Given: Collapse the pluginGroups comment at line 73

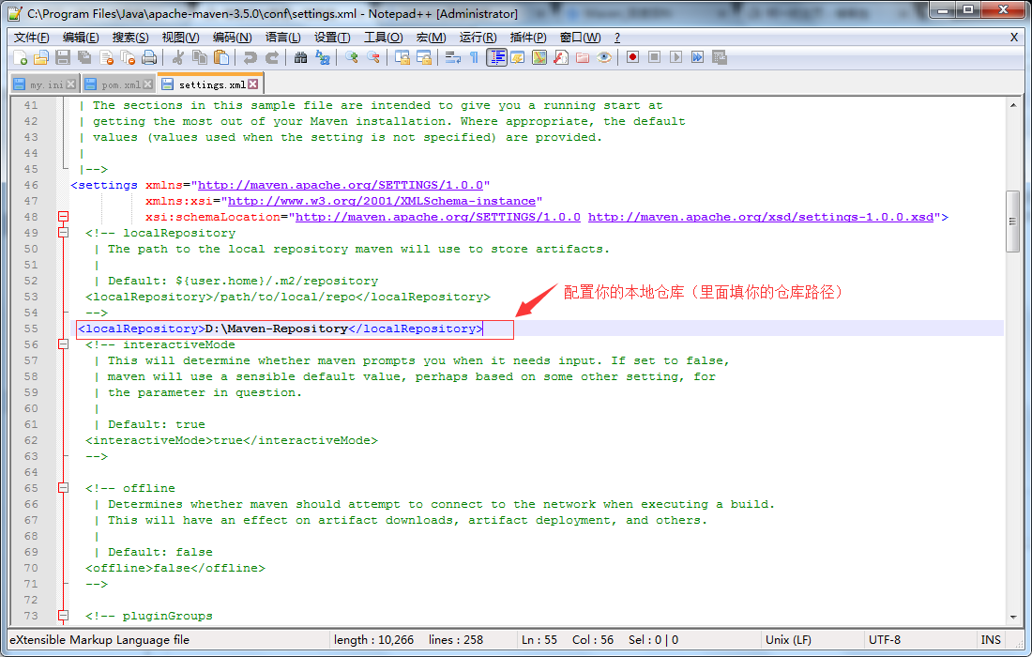Looking at the screenshot, I should pyautogui.click(x=63, y=616).
